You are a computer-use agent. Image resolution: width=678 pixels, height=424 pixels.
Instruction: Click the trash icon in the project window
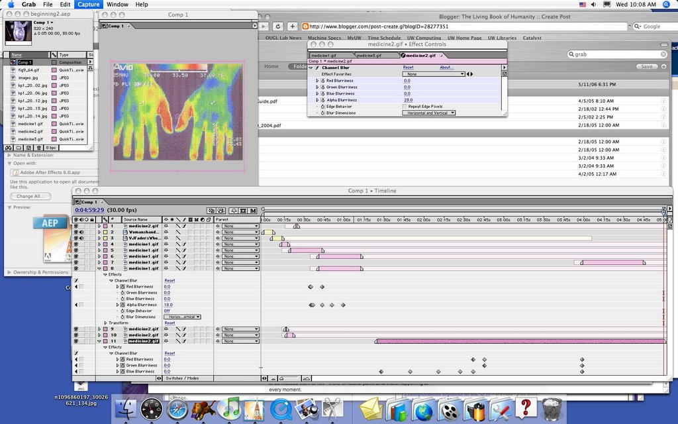38,148
